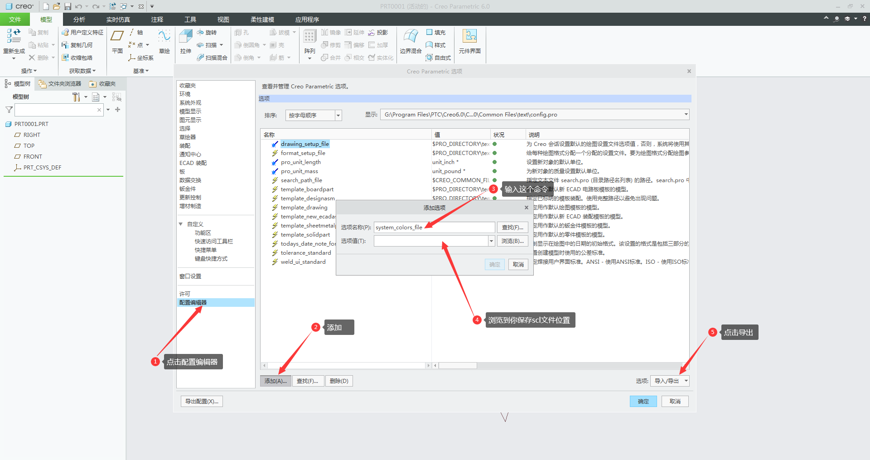Click the New file icon in quick access toolbar

(x=46, y=6)
